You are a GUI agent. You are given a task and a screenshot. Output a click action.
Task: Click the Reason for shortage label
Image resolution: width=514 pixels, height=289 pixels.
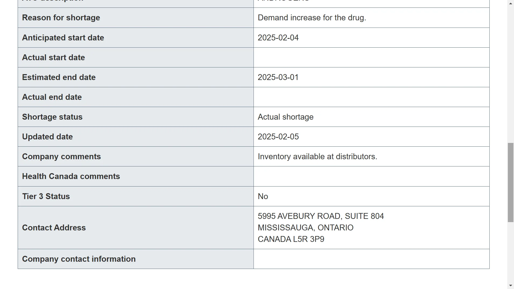[x=61, y=18]
